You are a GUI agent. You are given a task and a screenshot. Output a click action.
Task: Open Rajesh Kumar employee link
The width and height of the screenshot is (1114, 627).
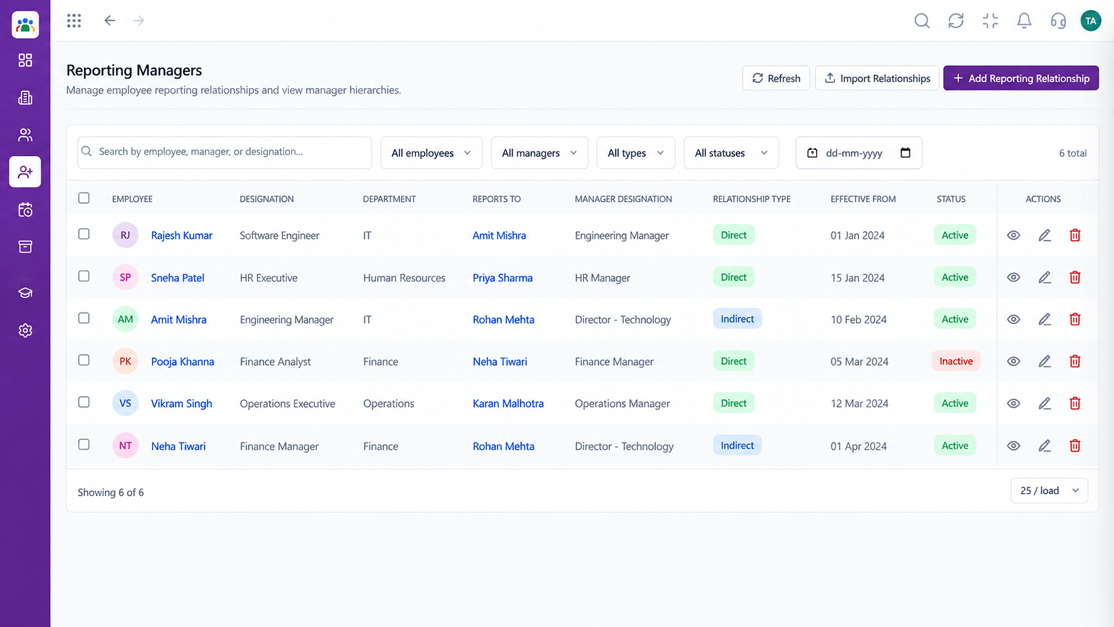tap(182, 235)
